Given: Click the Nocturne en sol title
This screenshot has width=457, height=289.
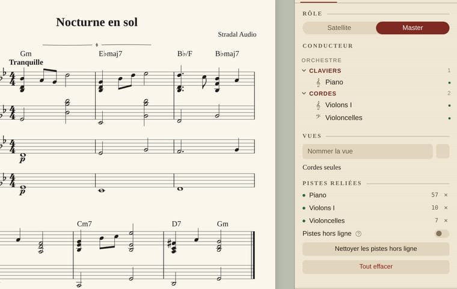Looking at the screenshot, I should pos(97,22).
